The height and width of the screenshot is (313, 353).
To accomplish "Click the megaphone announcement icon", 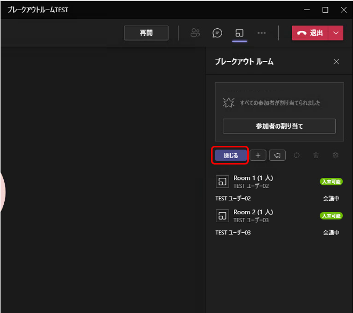I will [x=277, y=155].
